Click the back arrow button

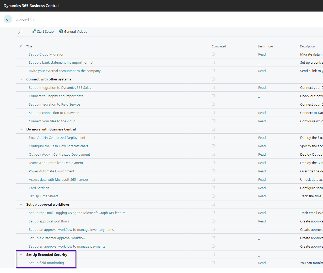(x=8, y=19)
